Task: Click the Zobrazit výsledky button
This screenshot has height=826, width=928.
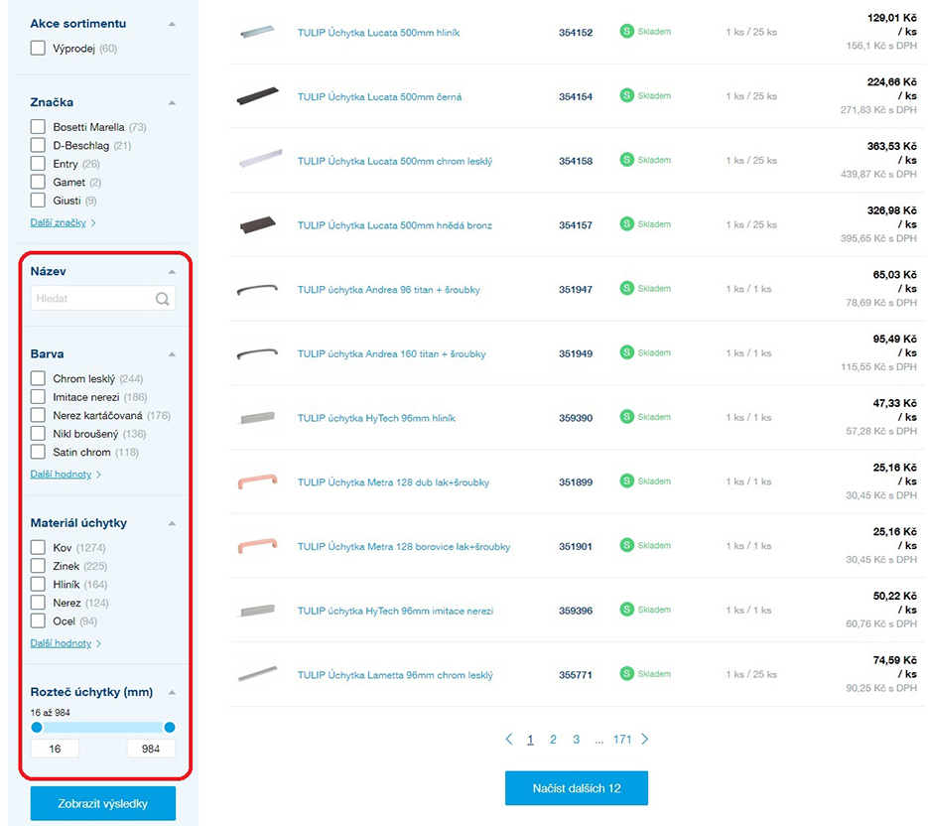Action: tap(103, 803)
